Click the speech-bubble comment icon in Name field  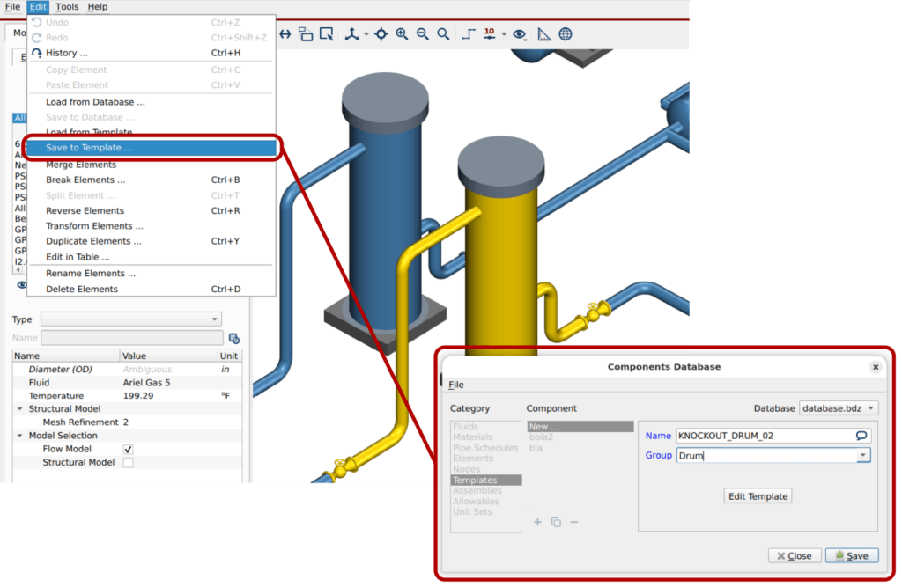[861, 436]
